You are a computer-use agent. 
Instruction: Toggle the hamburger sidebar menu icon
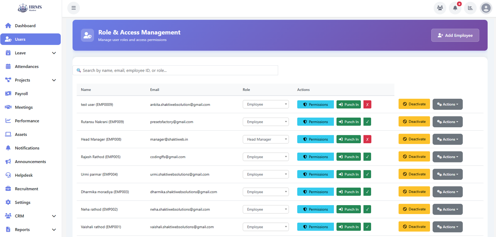(73, 8)
